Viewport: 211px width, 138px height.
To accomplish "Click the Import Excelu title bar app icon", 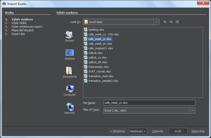I will coord(4,4).
